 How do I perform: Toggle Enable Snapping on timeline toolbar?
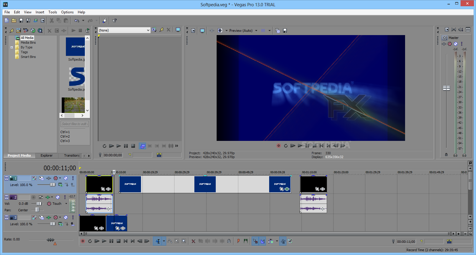pyautogui.click(x=255, y=241)
